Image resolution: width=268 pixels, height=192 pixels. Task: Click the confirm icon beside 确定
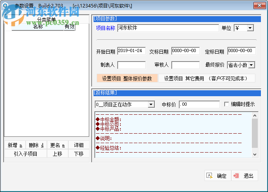tap(209, 175)
